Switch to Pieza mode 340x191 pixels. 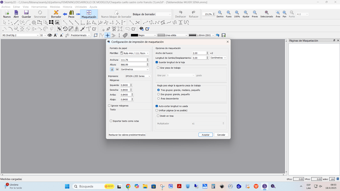click(x=71, y=14)
